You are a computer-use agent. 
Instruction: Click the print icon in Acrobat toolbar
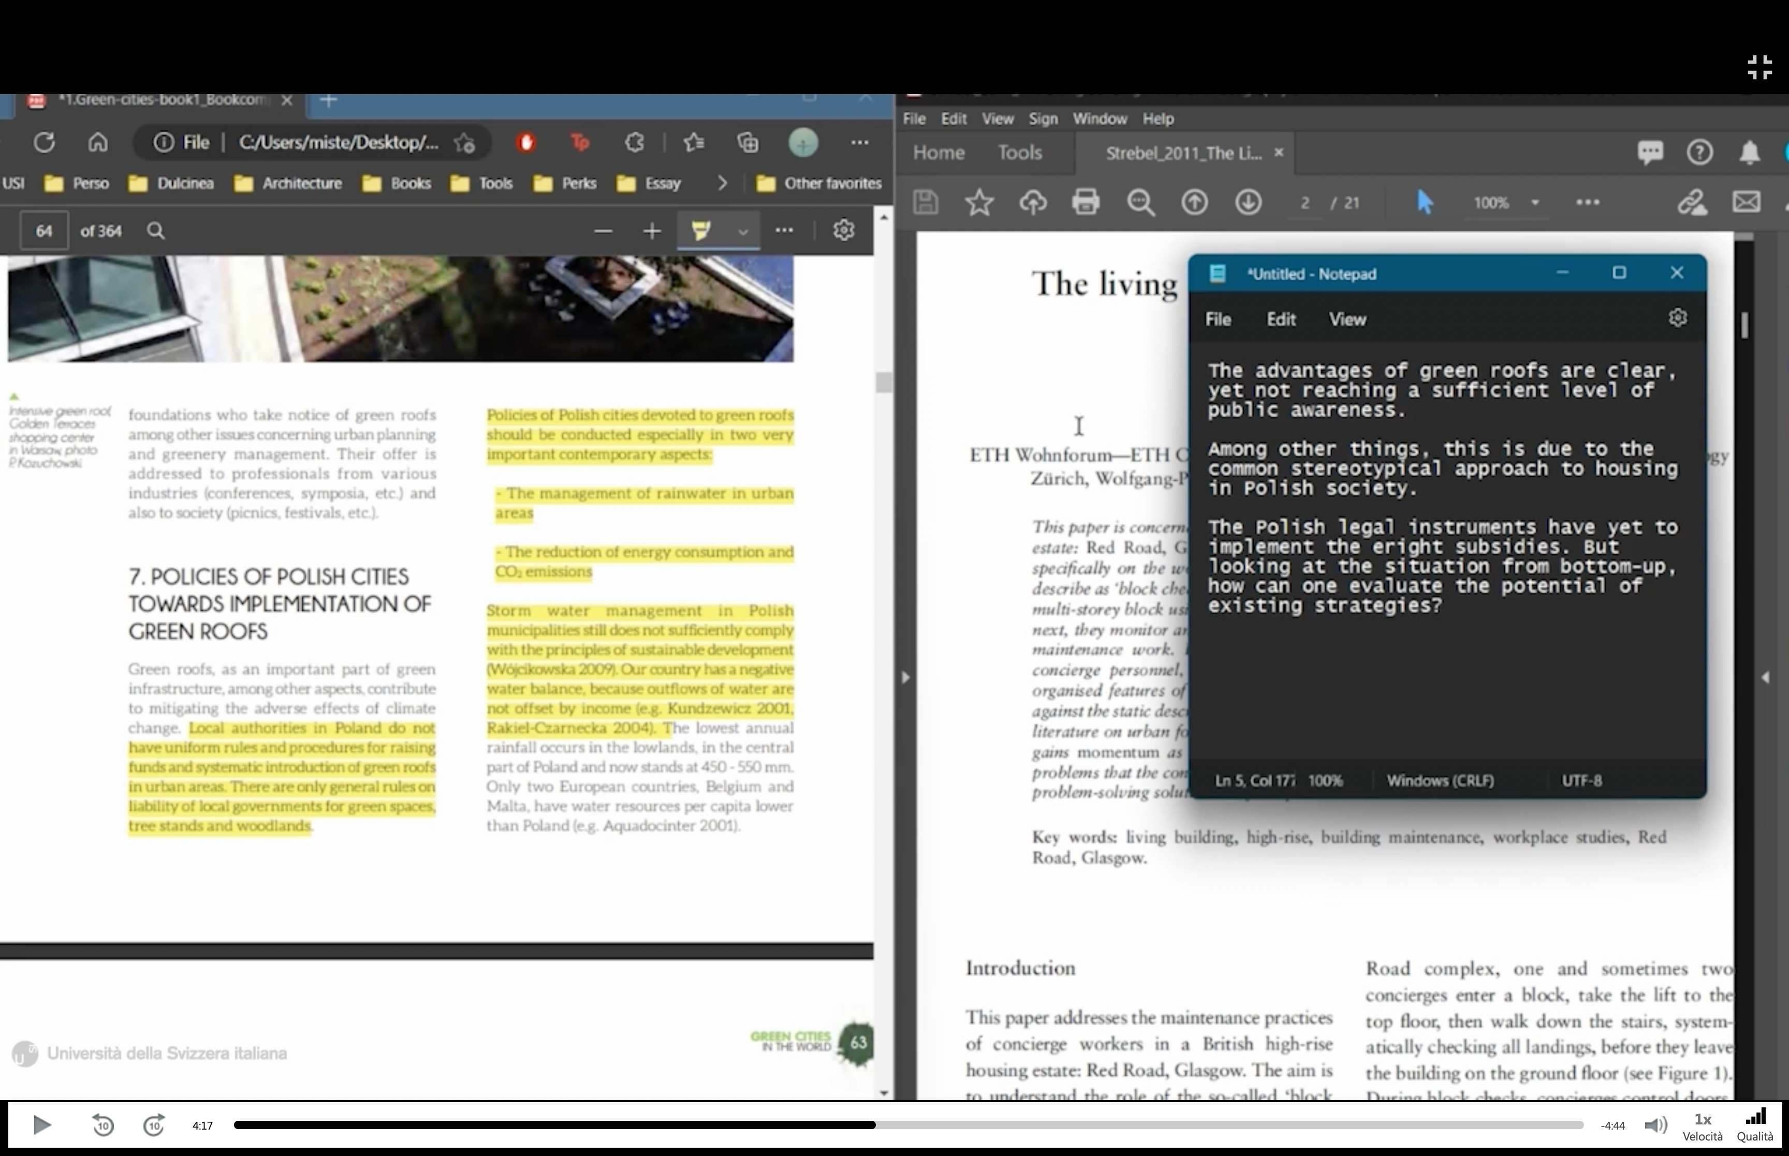(x=1086, y=202)
